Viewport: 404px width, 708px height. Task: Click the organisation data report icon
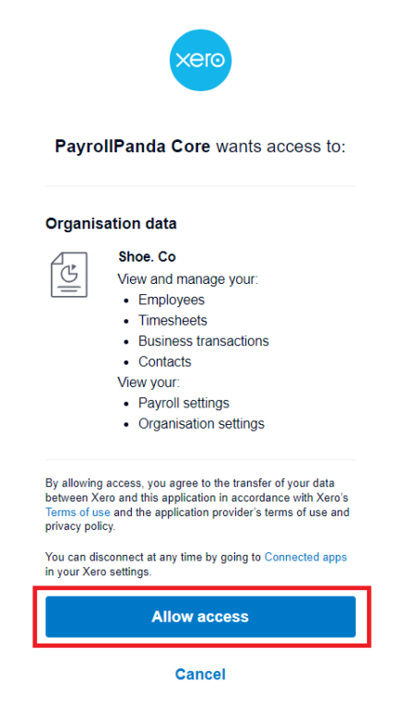coord(69,275)
